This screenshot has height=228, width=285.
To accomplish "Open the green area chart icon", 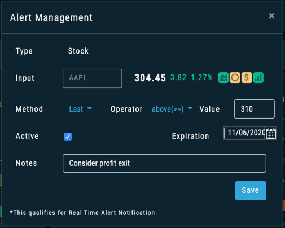I will pos(223,78).
